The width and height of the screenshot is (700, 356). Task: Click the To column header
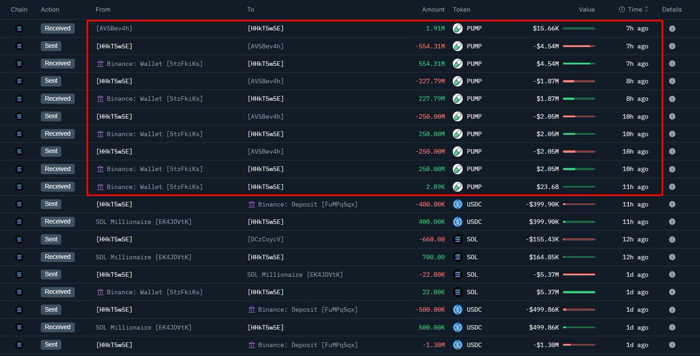[x=250, y=9]
